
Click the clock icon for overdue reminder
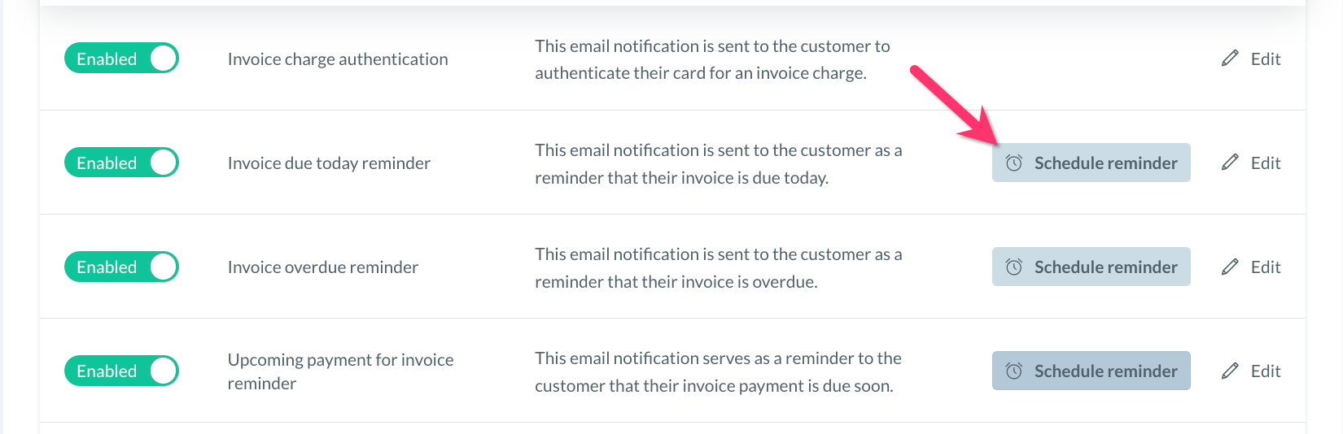click(x=1013, y=267)
